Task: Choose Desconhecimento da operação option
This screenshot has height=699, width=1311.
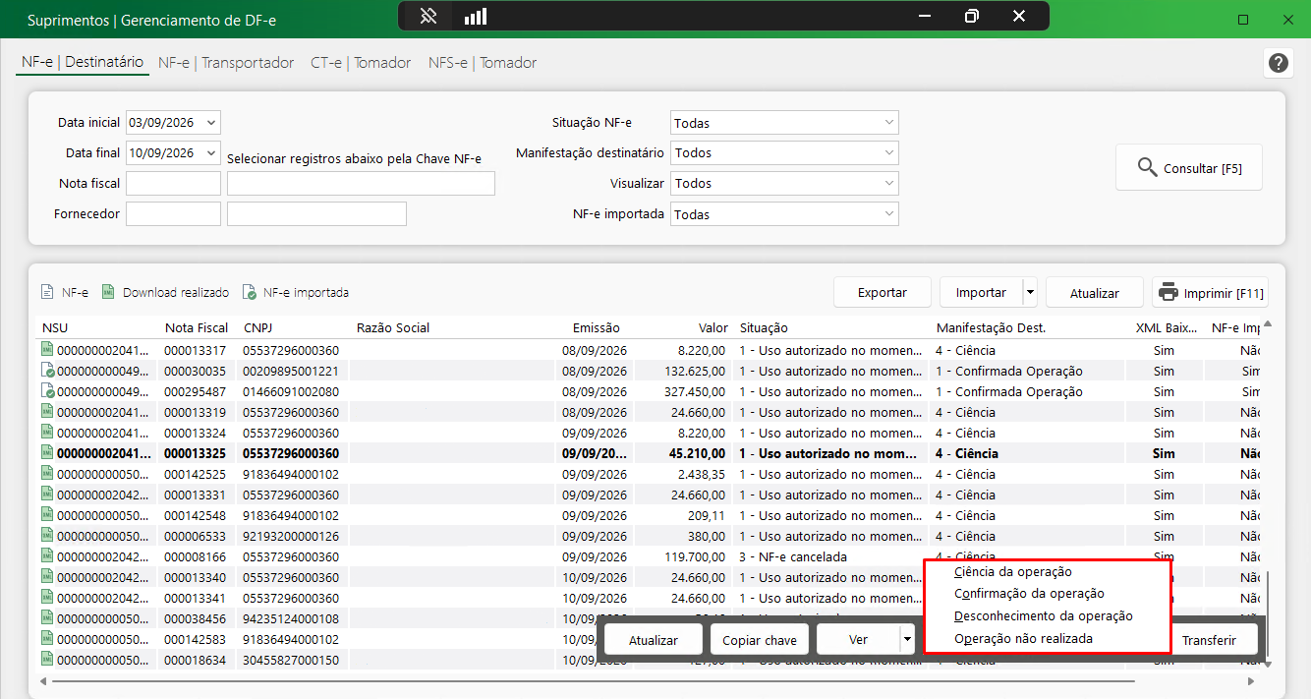Action: pyautogui.click(x=1043, y=616)
